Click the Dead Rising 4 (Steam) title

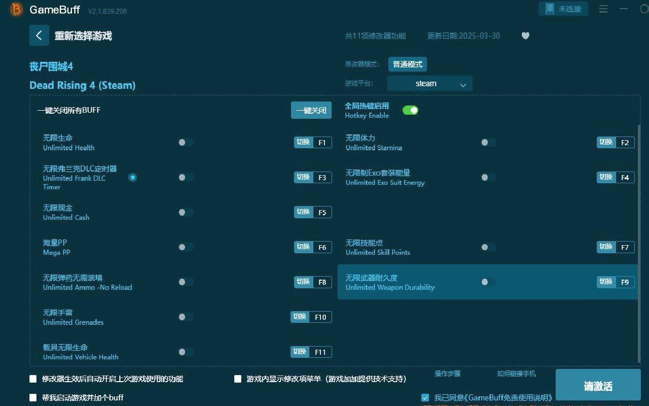[83, 85]
